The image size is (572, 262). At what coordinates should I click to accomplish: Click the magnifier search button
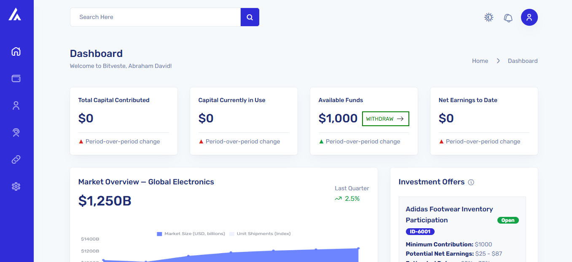250,17
